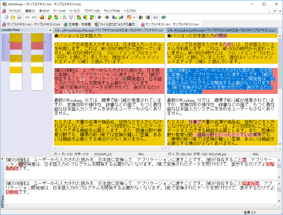
Task: Switch to the 左無題 - 右無題 tab
Action: click(77, 24)
